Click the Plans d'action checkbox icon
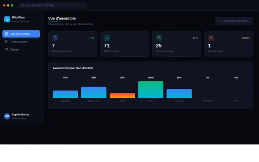 click(6, 42)
